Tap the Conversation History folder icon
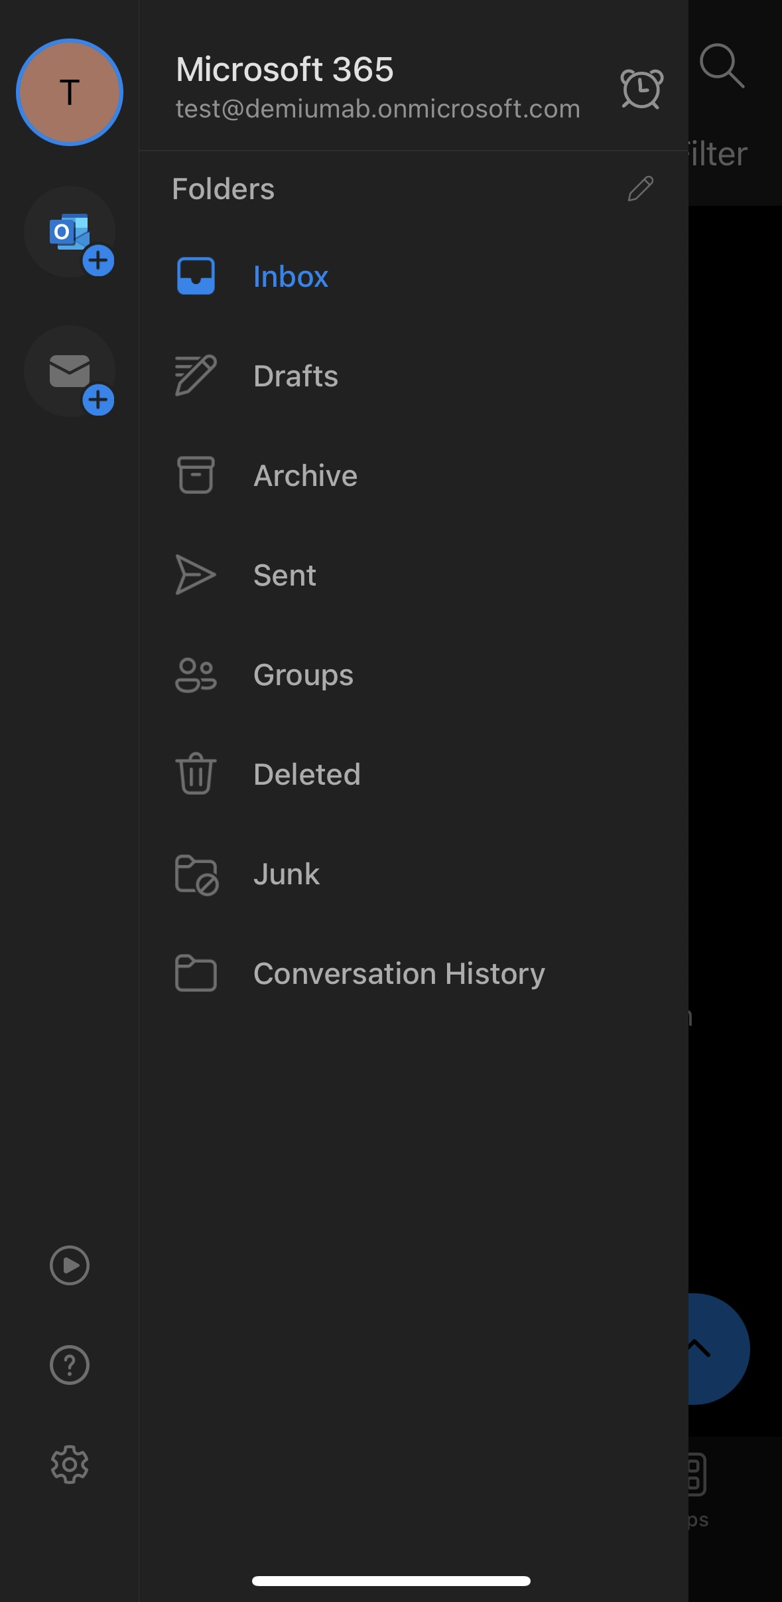The image size is (782, 1602). (x=196, y=973)
